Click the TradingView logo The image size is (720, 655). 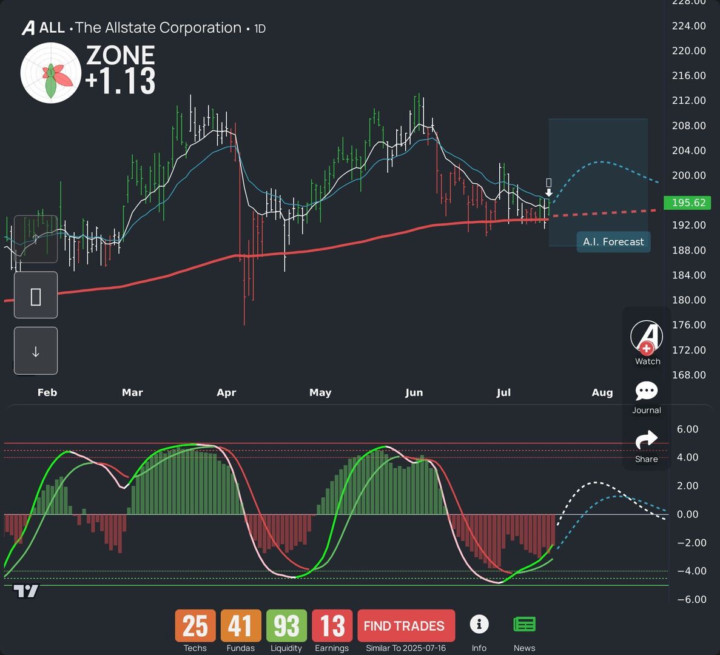coord(25,591)
